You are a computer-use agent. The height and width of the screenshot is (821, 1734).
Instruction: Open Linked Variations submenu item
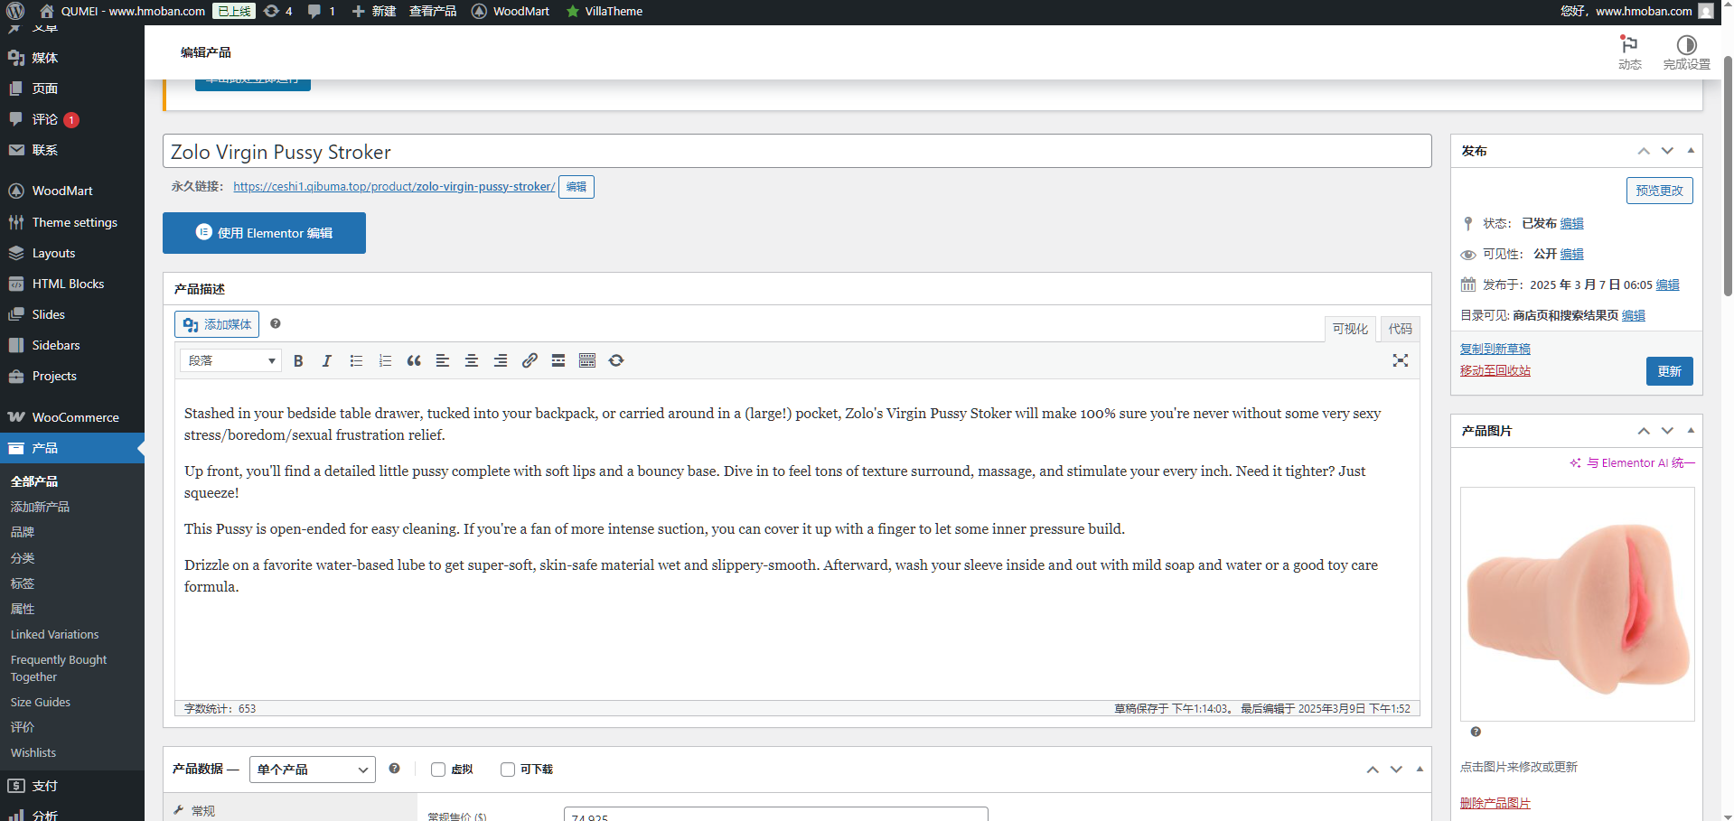pyautogui.click(x=54, y=634)
